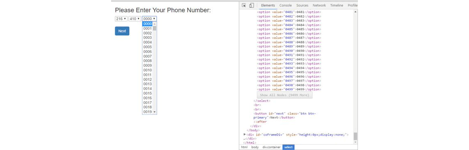469x150 pixels.
Task: Click the body breadcrumb
Action: point(255,147)
